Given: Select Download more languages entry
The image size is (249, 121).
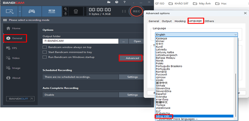Looking at the screenshot, I should (x=194, y=119).
